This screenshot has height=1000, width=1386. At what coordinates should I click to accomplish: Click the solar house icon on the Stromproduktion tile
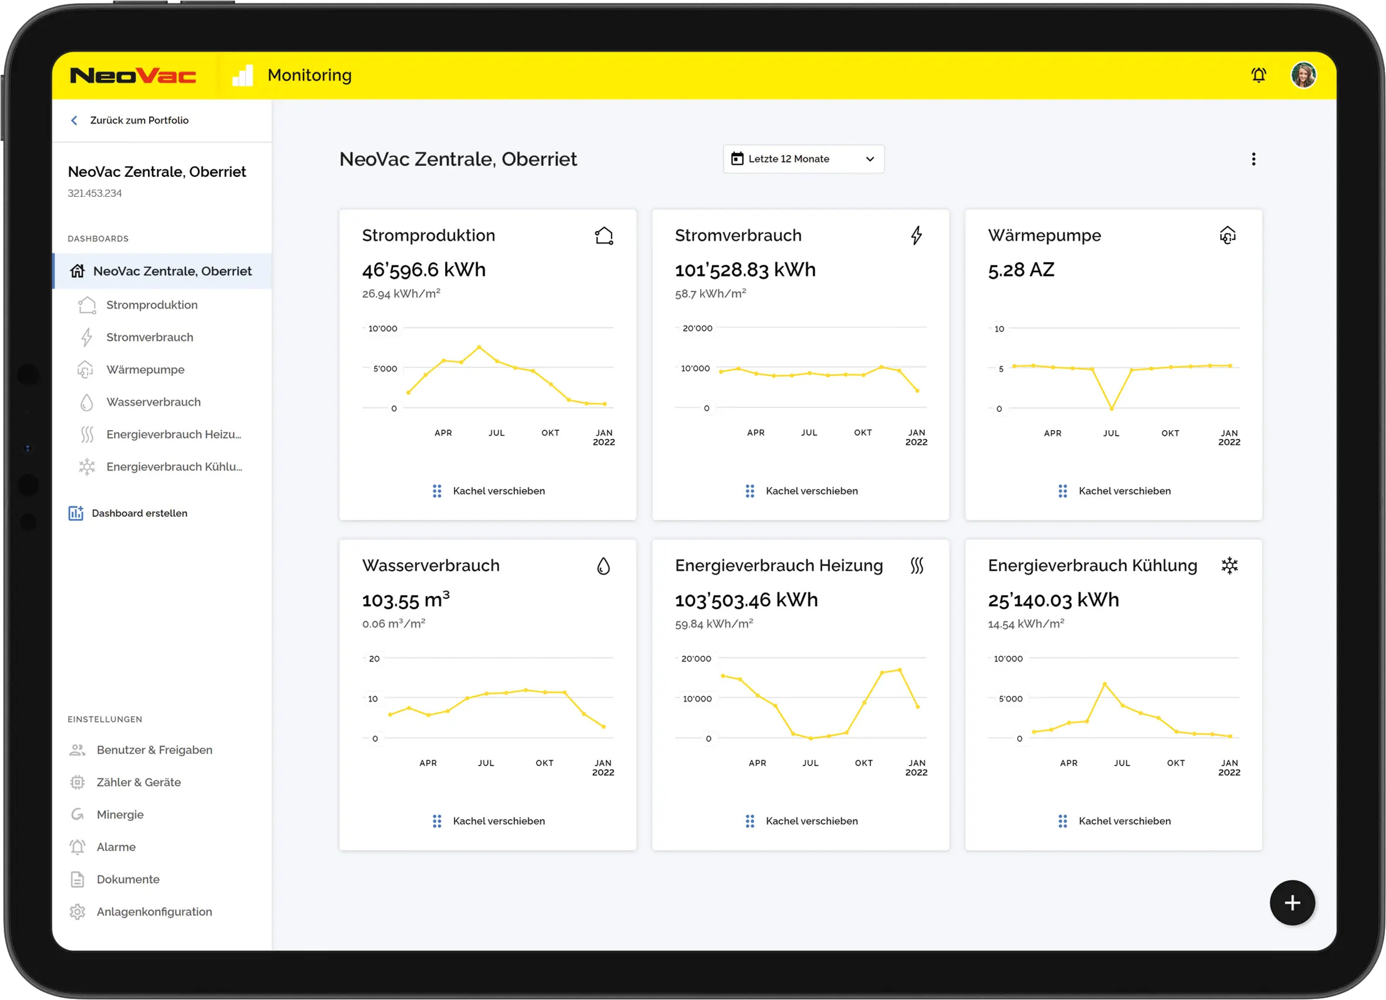pyautogui.click(x=603, y=236)
